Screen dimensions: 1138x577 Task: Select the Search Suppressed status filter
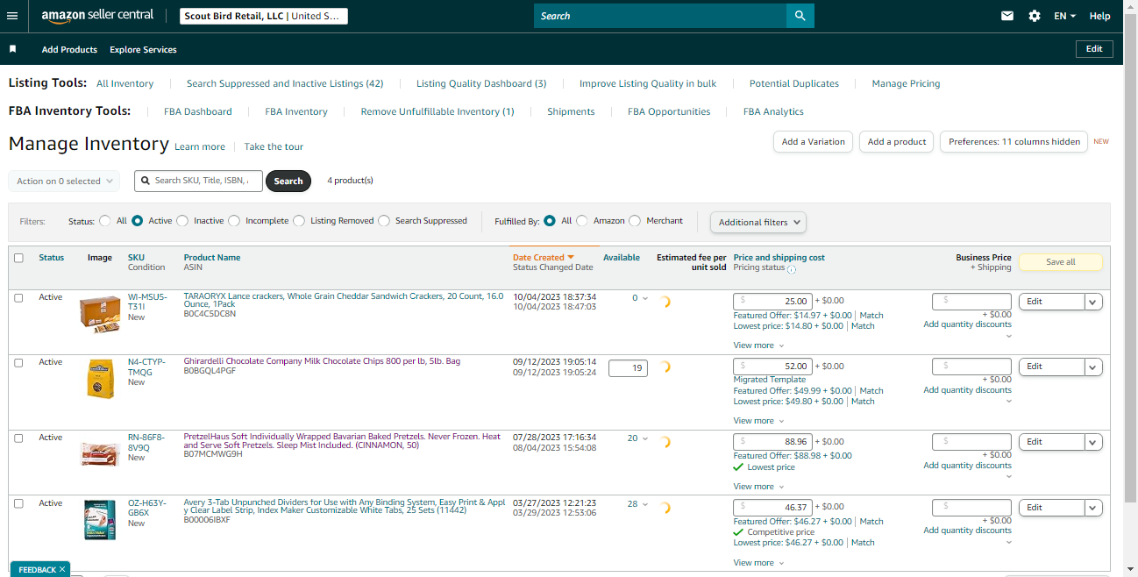coord(384,221)
